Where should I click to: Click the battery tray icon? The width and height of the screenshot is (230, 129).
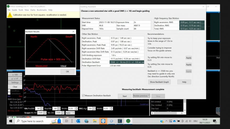[178, 121]
